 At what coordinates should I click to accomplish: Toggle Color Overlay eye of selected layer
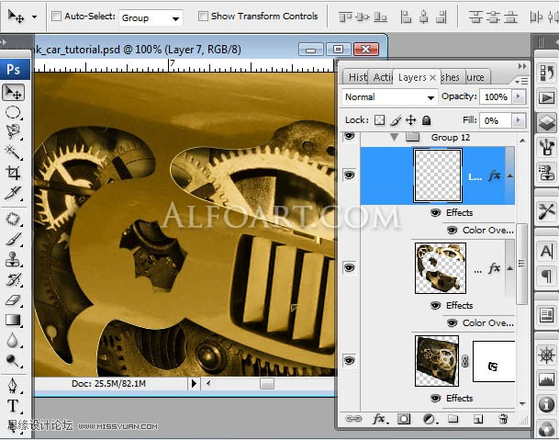452,231
